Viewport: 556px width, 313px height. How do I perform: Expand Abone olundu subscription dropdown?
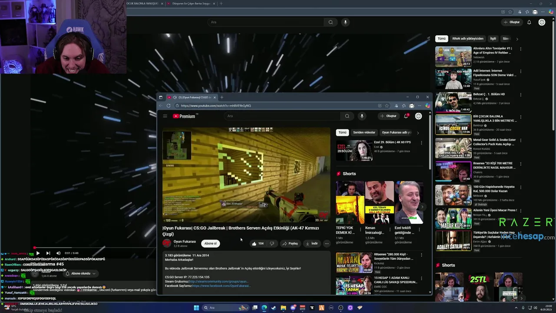tap(80, 273)
